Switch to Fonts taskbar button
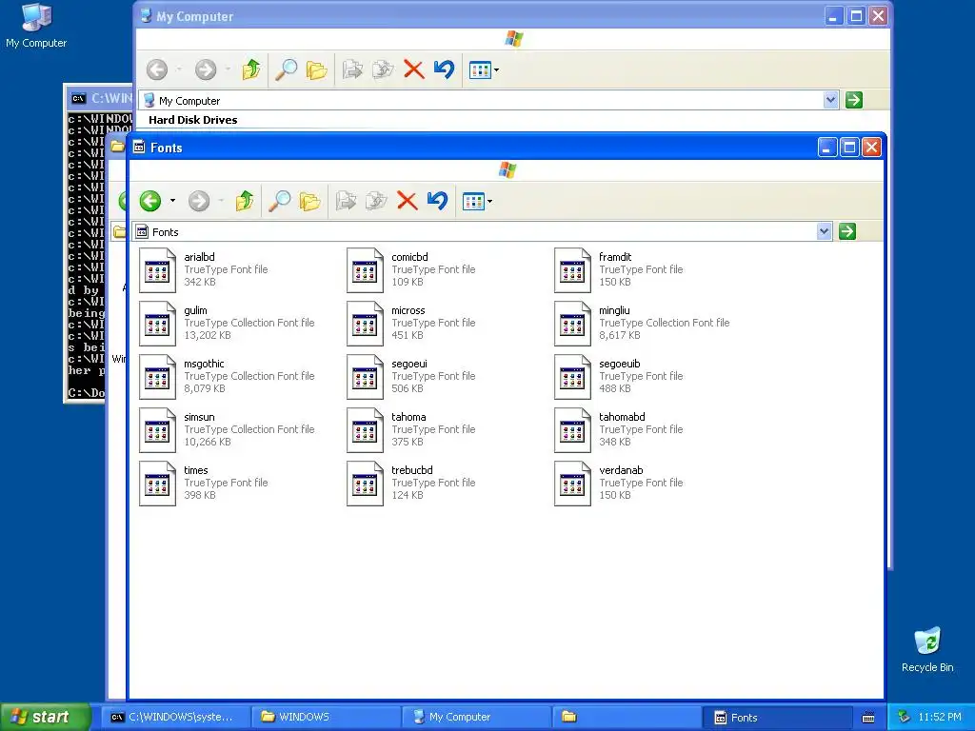This screenshot has height=731, width=975. click(777, 718)
